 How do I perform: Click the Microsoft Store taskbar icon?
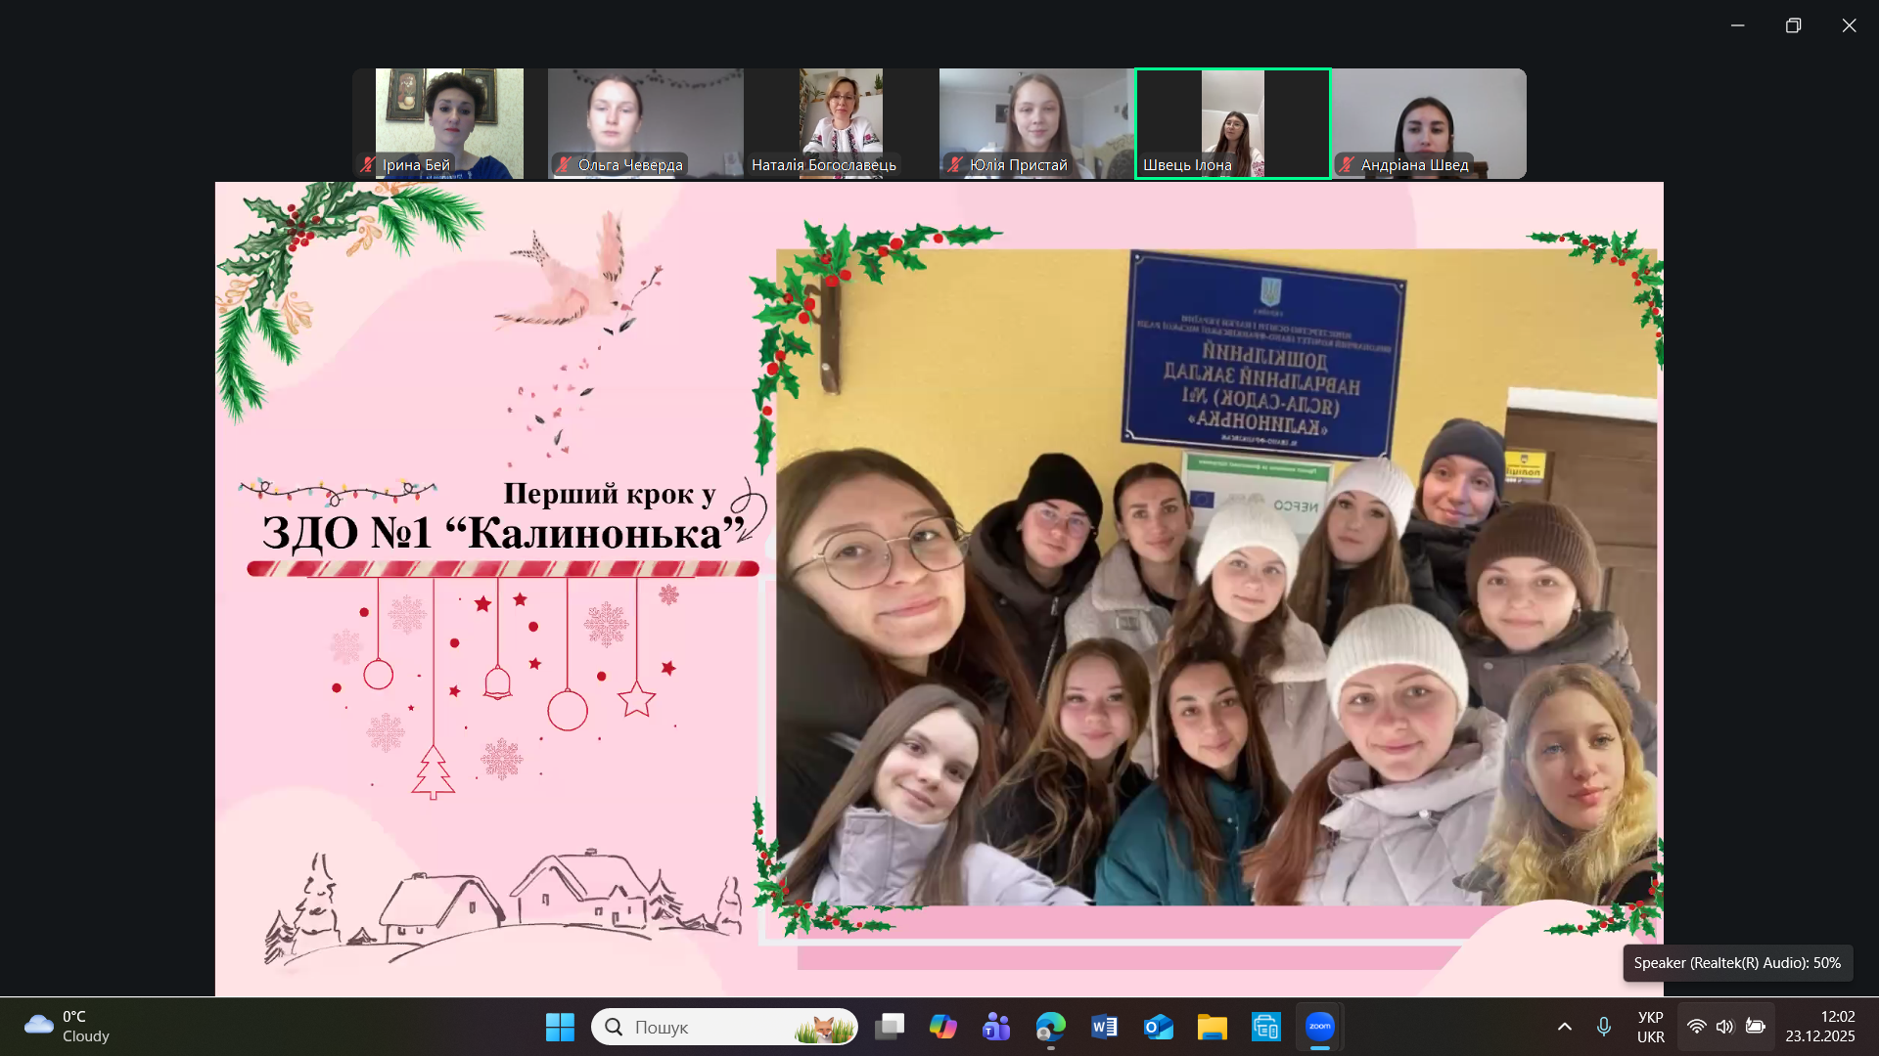pos(1265,1027)
